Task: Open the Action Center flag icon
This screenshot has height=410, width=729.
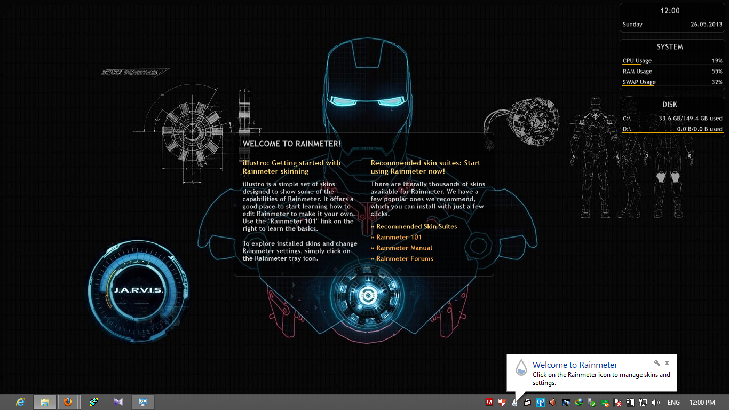Action: pyautogui.click(x=617, y=403)
